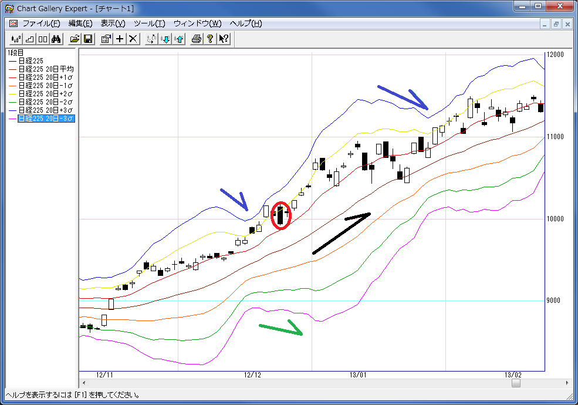
Task: Click the 12/11 date axis label
Action: click(x=104, y=375)
